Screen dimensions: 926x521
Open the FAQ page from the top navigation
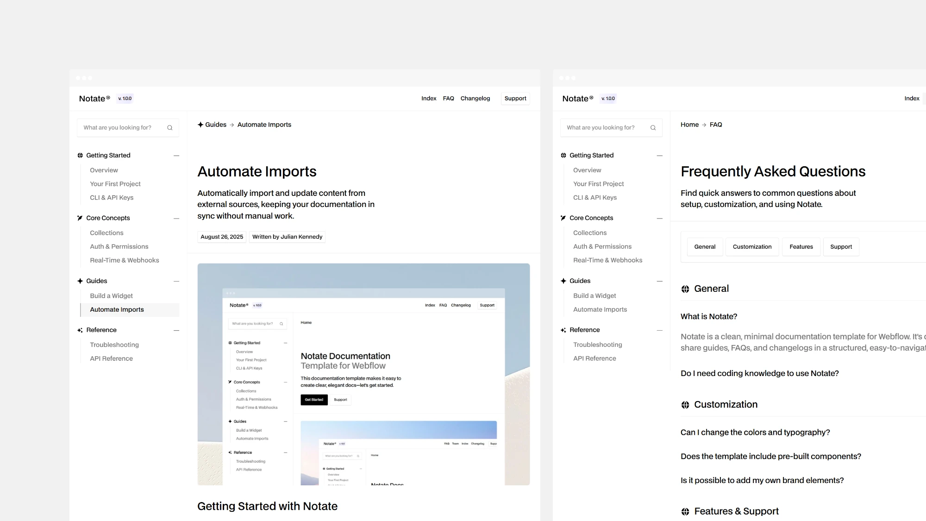pos(448,98)
